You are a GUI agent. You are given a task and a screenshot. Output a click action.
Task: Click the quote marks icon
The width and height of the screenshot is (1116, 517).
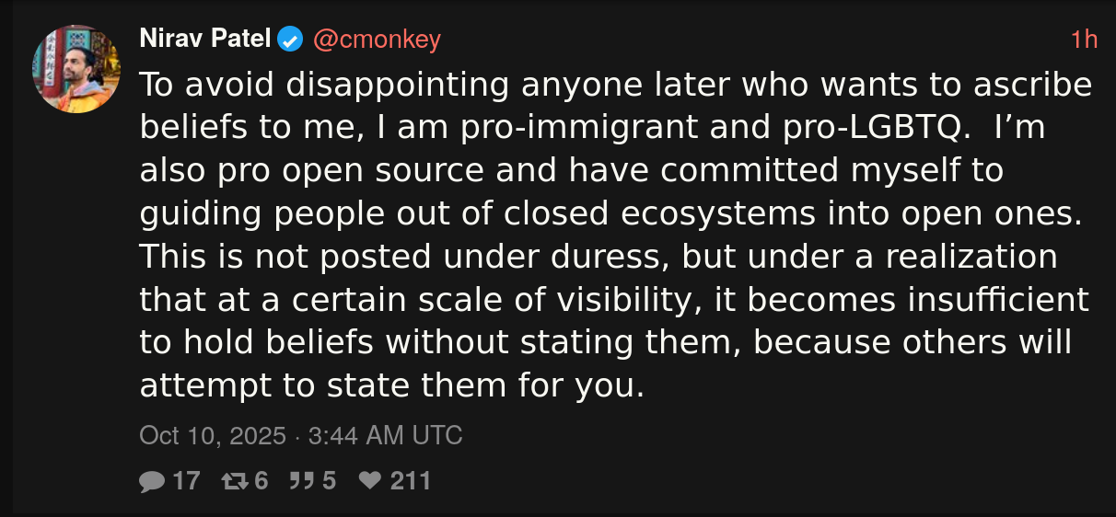301,480
